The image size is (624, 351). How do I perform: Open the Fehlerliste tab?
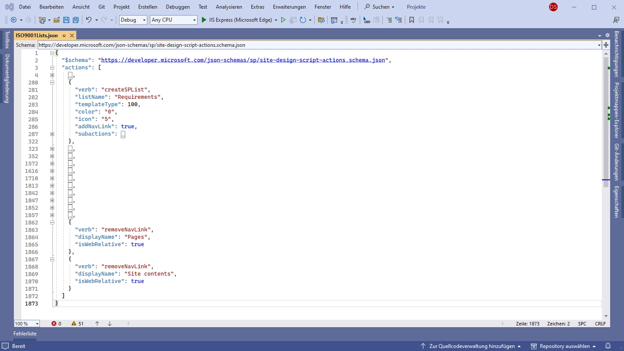click(x=25, y=334)
